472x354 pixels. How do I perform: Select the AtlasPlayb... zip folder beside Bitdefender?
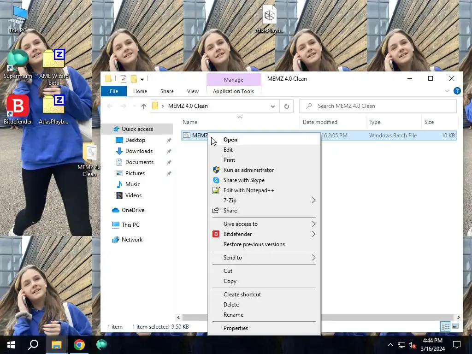click(x=53, y=110)
